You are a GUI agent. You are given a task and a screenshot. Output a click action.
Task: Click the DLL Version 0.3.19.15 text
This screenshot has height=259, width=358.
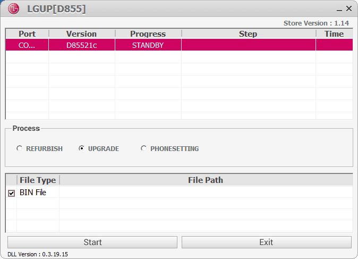(x=38, y=254)
